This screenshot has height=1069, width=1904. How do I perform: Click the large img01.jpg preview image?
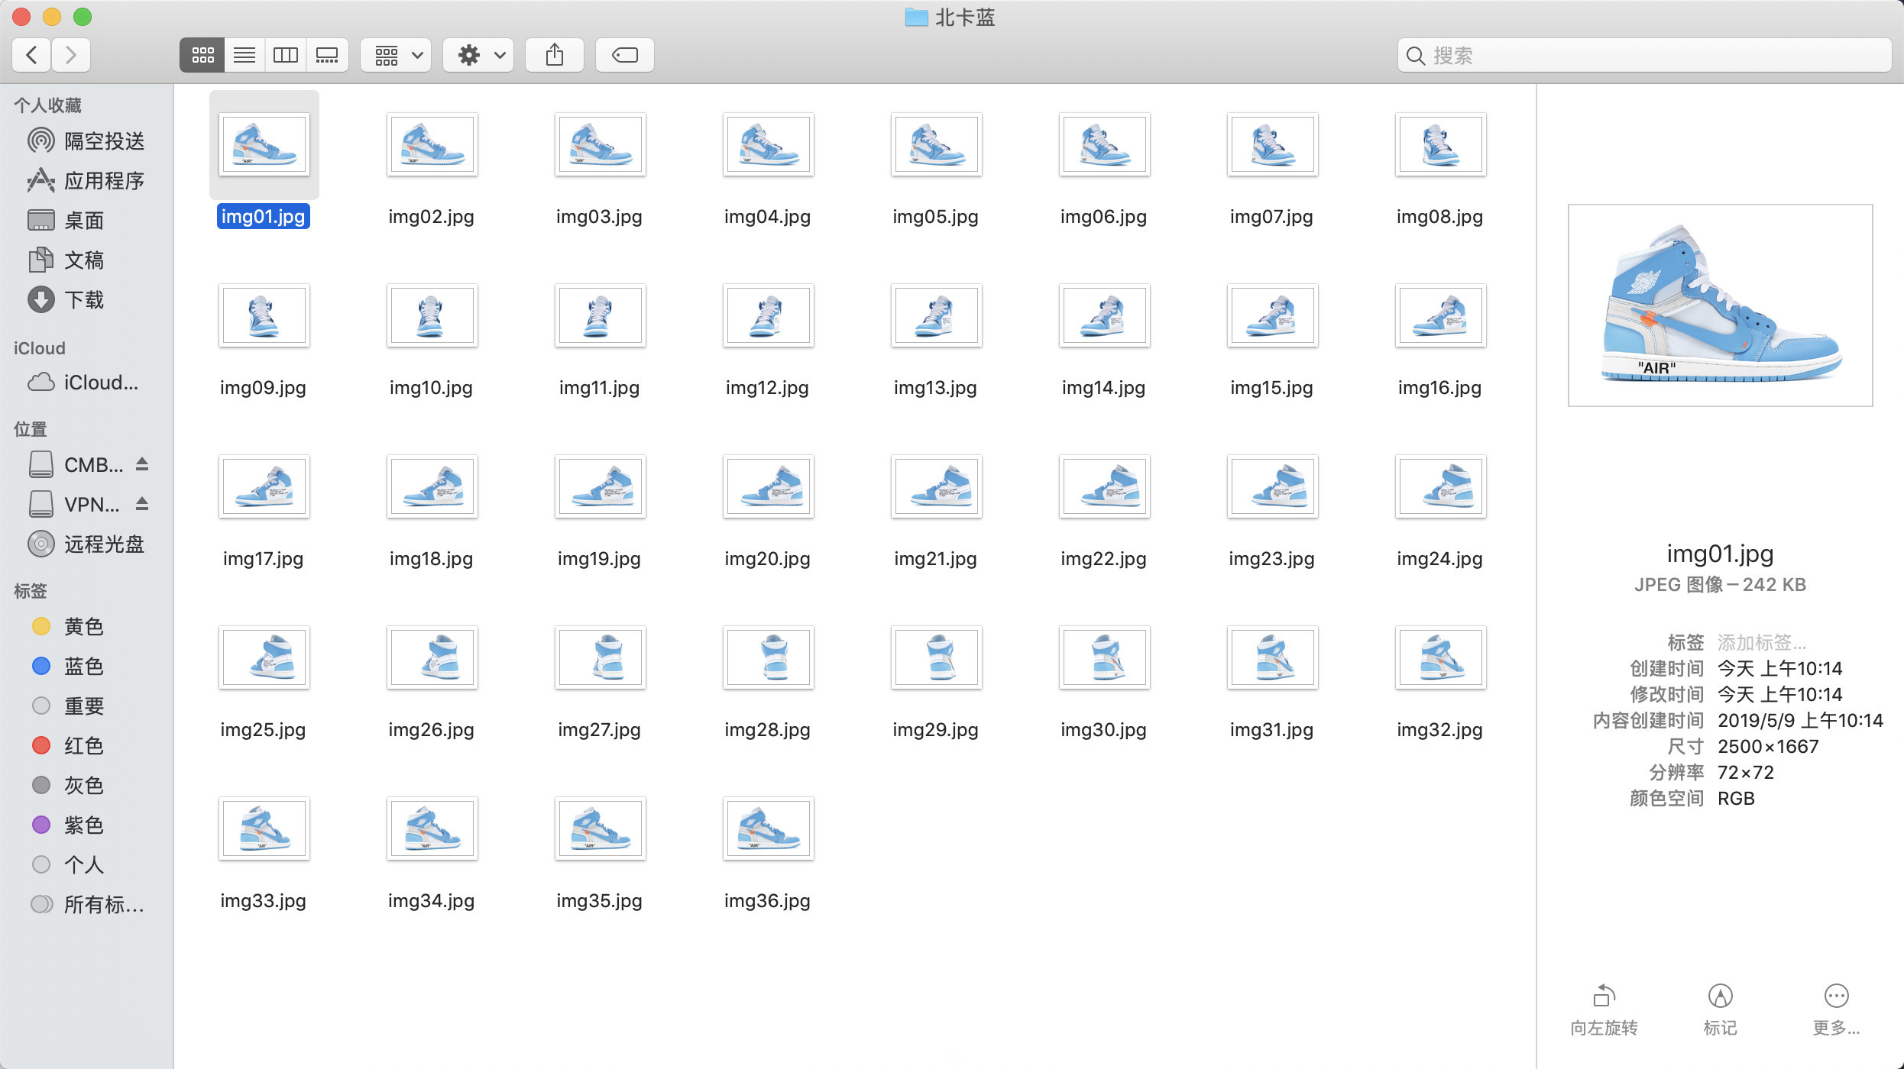click(1720, 305)
